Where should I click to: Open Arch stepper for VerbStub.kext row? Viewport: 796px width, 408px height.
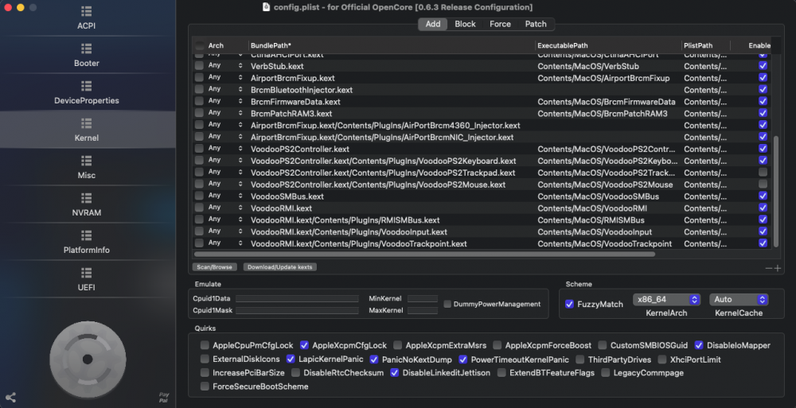pos(240,65)
